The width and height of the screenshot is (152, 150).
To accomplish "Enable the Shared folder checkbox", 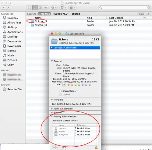I will pyautogui.click(x=60, y=91).
